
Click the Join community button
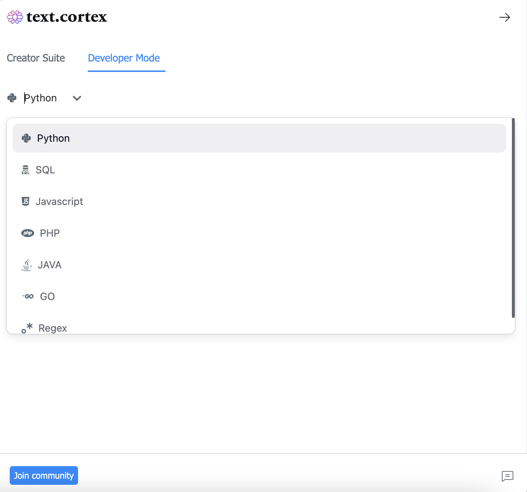tap(44, 475)
